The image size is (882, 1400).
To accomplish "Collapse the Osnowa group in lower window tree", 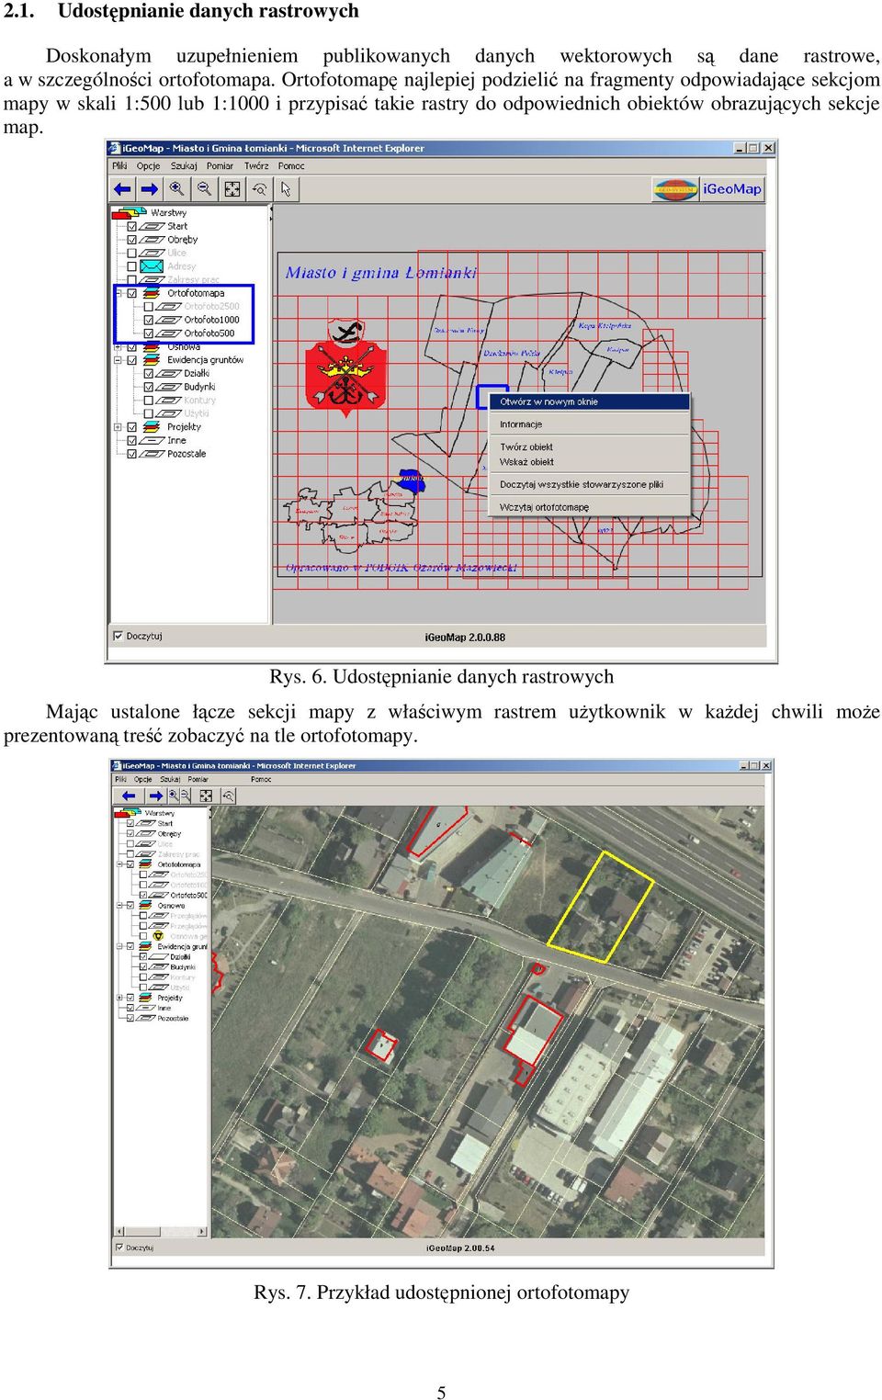I will (119, 906).
